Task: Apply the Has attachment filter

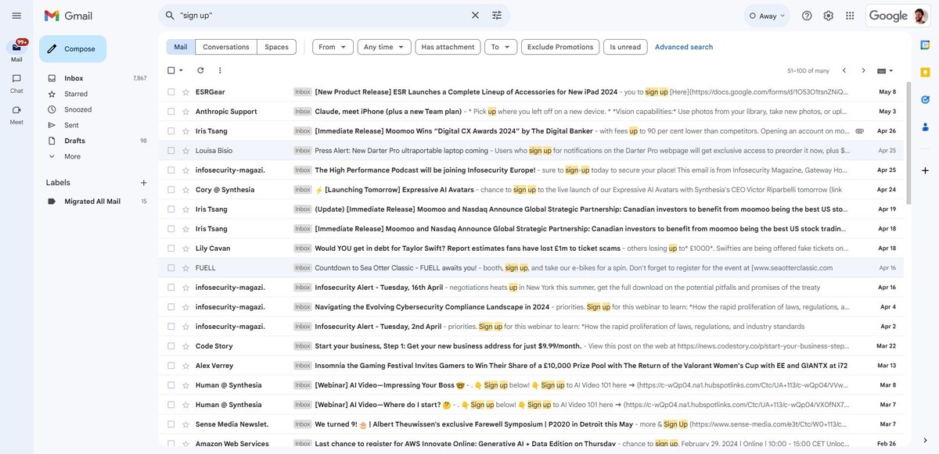Action: (x=448, y=47)
